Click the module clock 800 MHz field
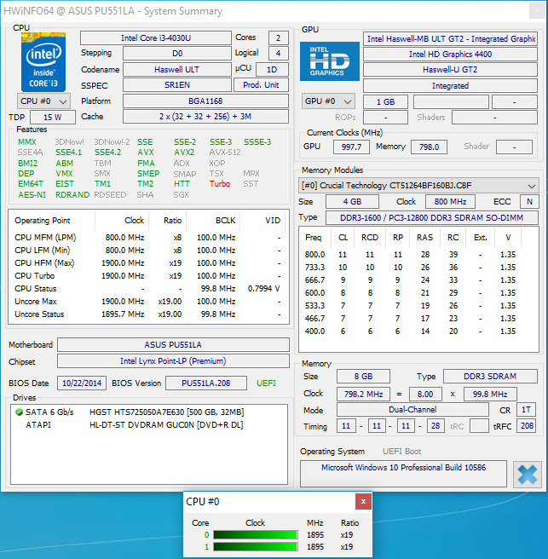Screen dimensions: 548x559 450,202
